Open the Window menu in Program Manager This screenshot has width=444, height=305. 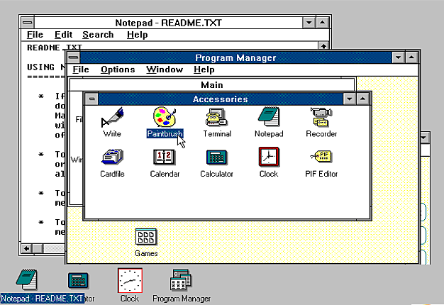165,70
